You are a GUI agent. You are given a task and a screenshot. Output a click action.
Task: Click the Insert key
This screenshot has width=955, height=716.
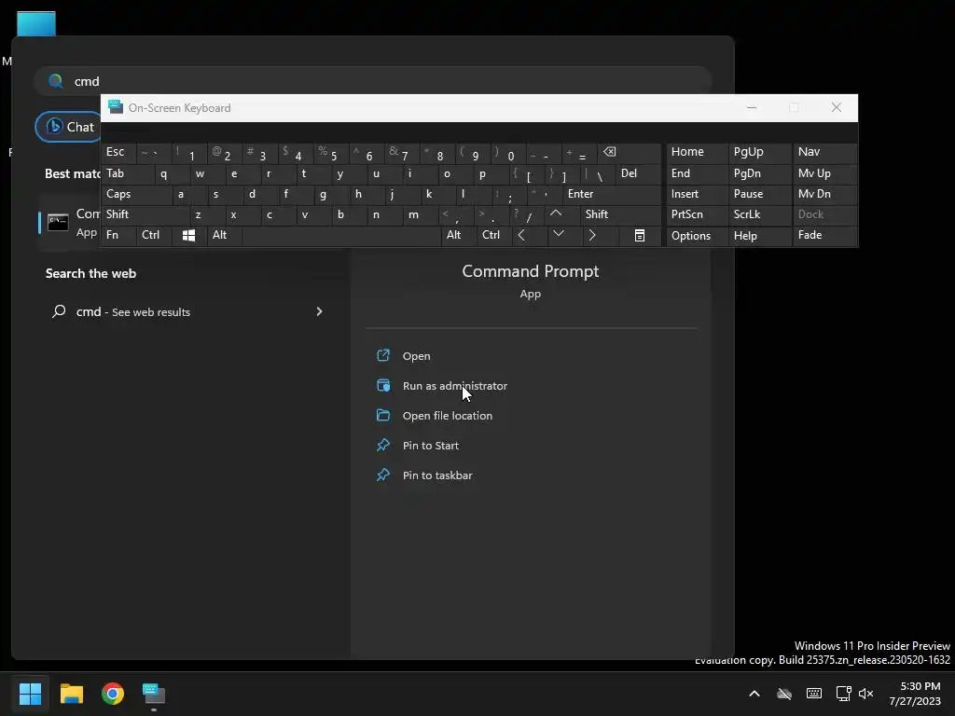[697, 194]
